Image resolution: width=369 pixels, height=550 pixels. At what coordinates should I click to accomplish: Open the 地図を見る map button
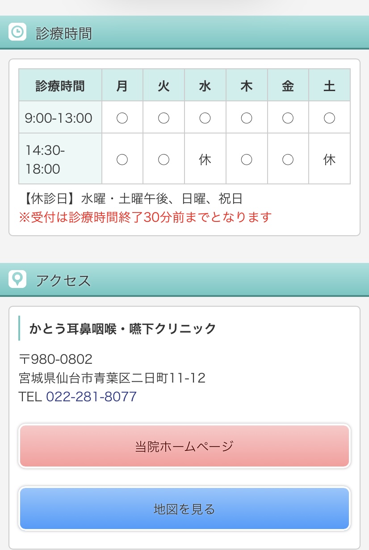tap(184, 508)
